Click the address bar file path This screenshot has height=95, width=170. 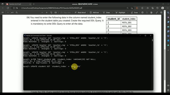pos(51,8)
